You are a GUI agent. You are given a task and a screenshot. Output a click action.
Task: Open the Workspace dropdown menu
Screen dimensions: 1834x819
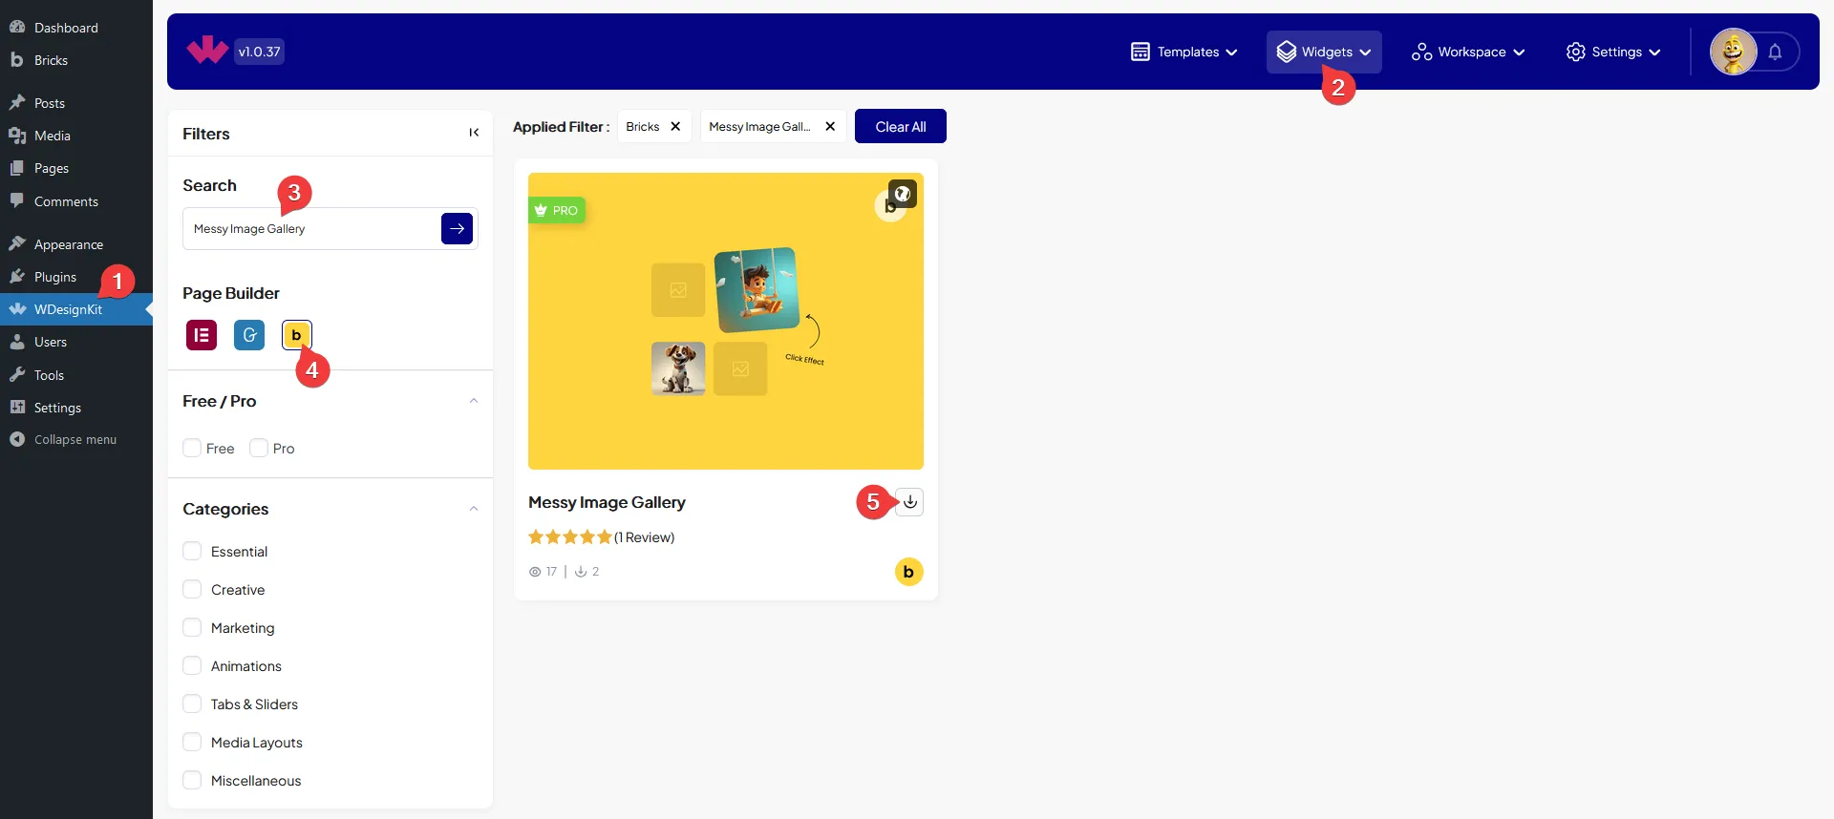pos(1468,52)
